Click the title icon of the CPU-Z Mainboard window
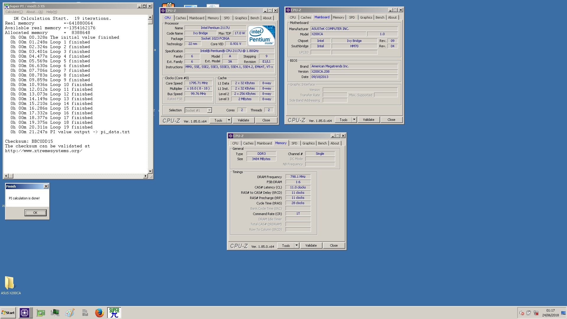The width and height of the screenshot is (567, 319). coord(288,10)
